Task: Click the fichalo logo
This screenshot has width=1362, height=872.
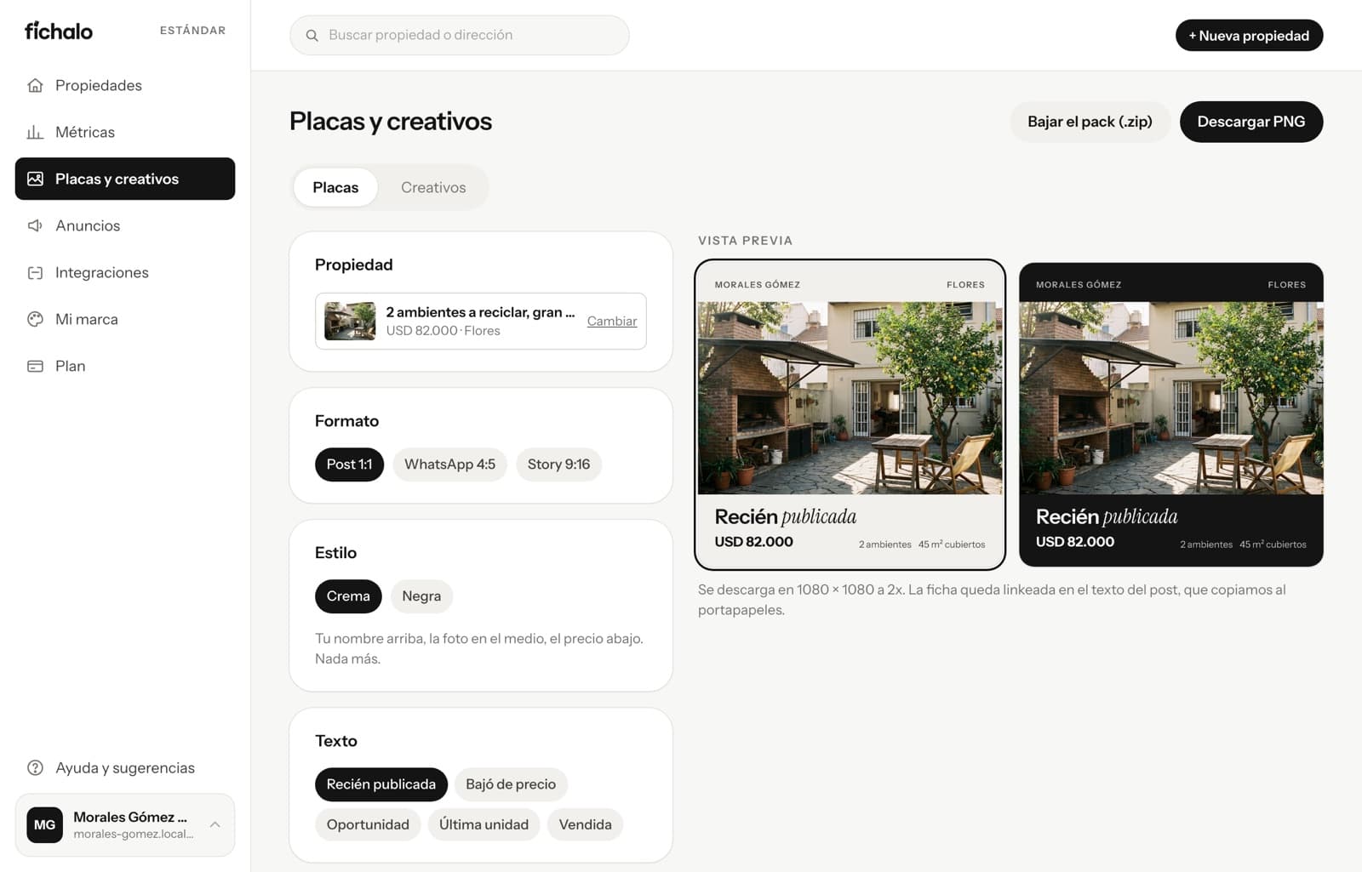Action: (x=59, y=31)
